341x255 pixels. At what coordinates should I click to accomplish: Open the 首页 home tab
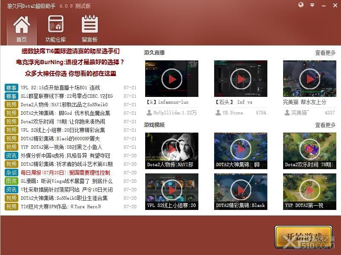click(22, 29)
